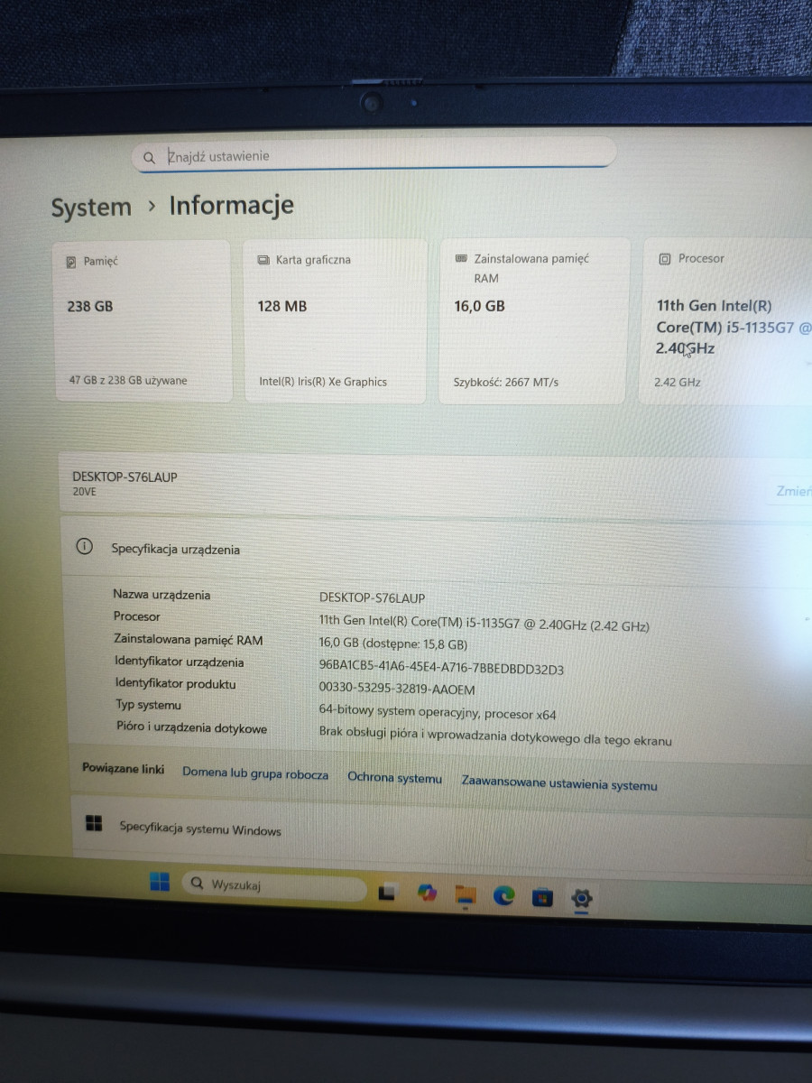
Task: Click the search magnifier in settings box
Action: pyautogui.click(x=149, y=157)
